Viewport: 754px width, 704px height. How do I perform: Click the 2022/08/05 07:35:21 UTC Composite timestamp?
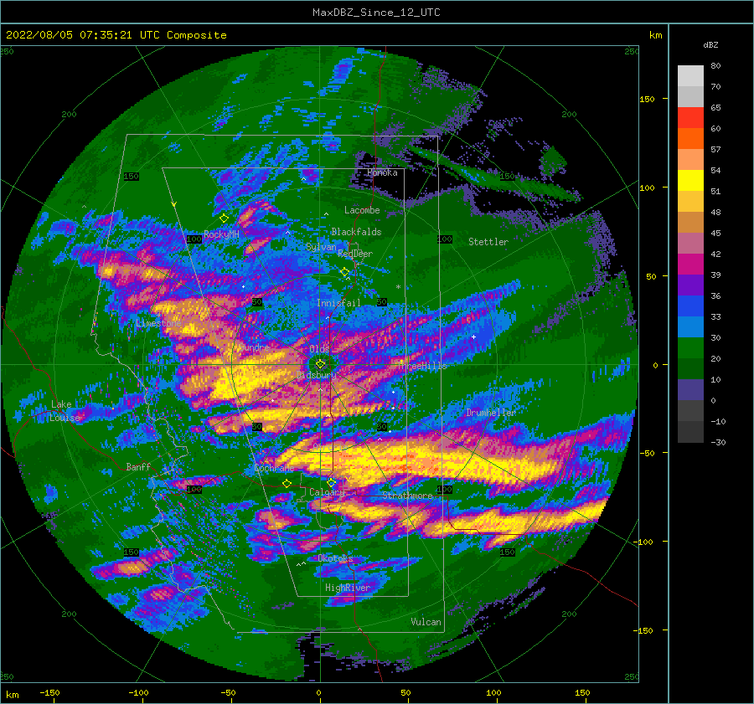(116, 35)
